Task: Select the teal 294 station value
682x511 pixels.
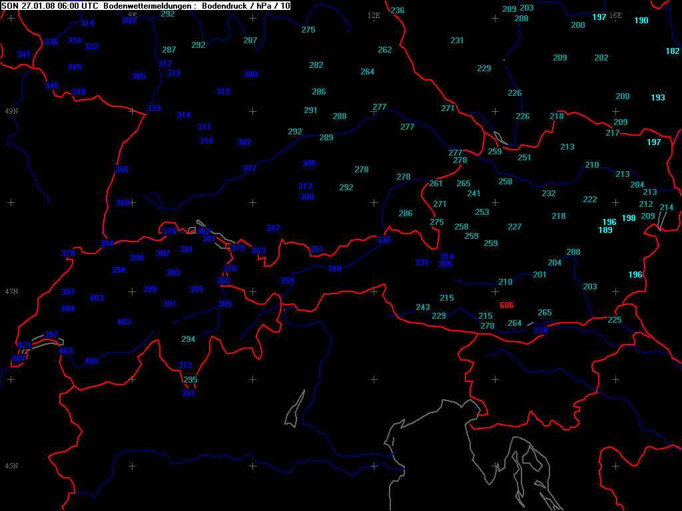Action: 188,339
